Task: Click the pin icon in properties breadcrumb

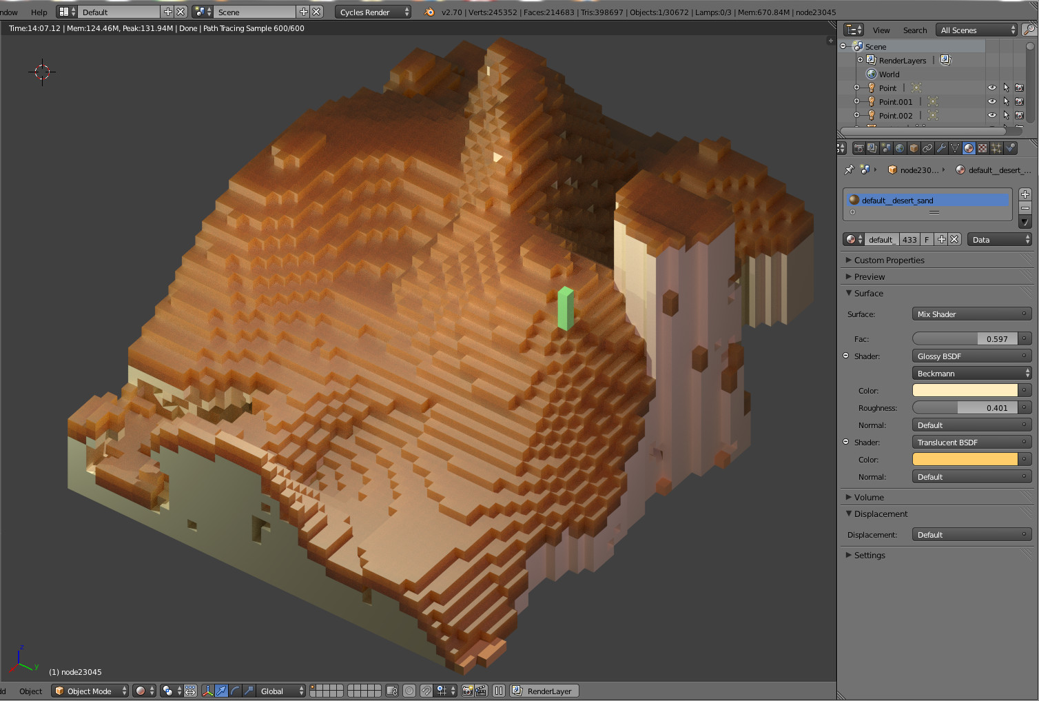Action: [849, 170]
